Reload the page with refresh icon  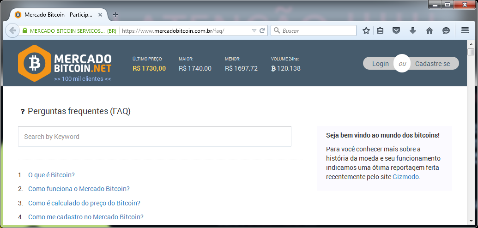[262, 30]
